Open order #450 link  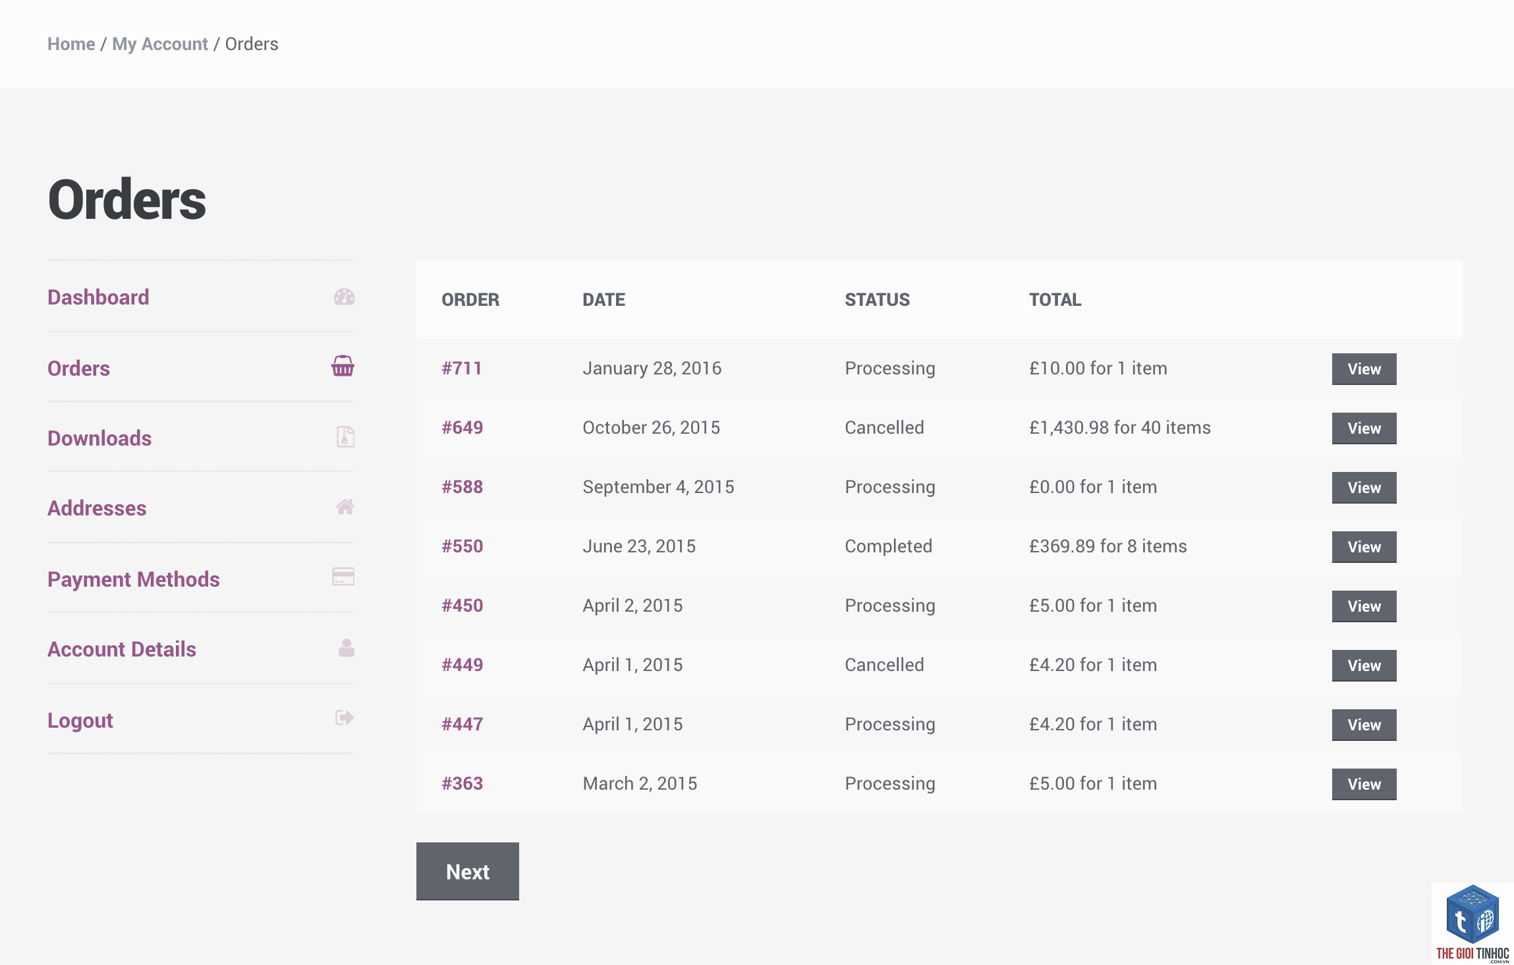click(x=463, y=606)
